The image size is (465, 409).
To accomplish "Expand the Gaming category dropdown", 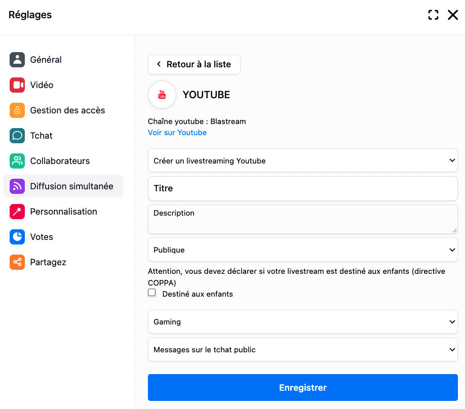I will point(303,321).
